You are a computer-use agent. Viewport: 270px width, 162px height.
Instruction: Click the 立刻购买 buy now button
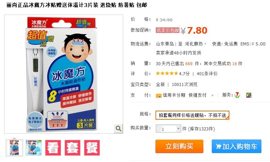(179, 146)
